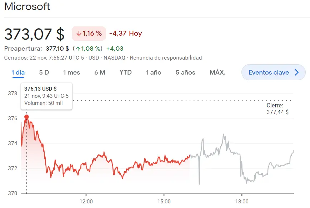Select the 5 años time range
310x208 pixels.
click(186, 72)
